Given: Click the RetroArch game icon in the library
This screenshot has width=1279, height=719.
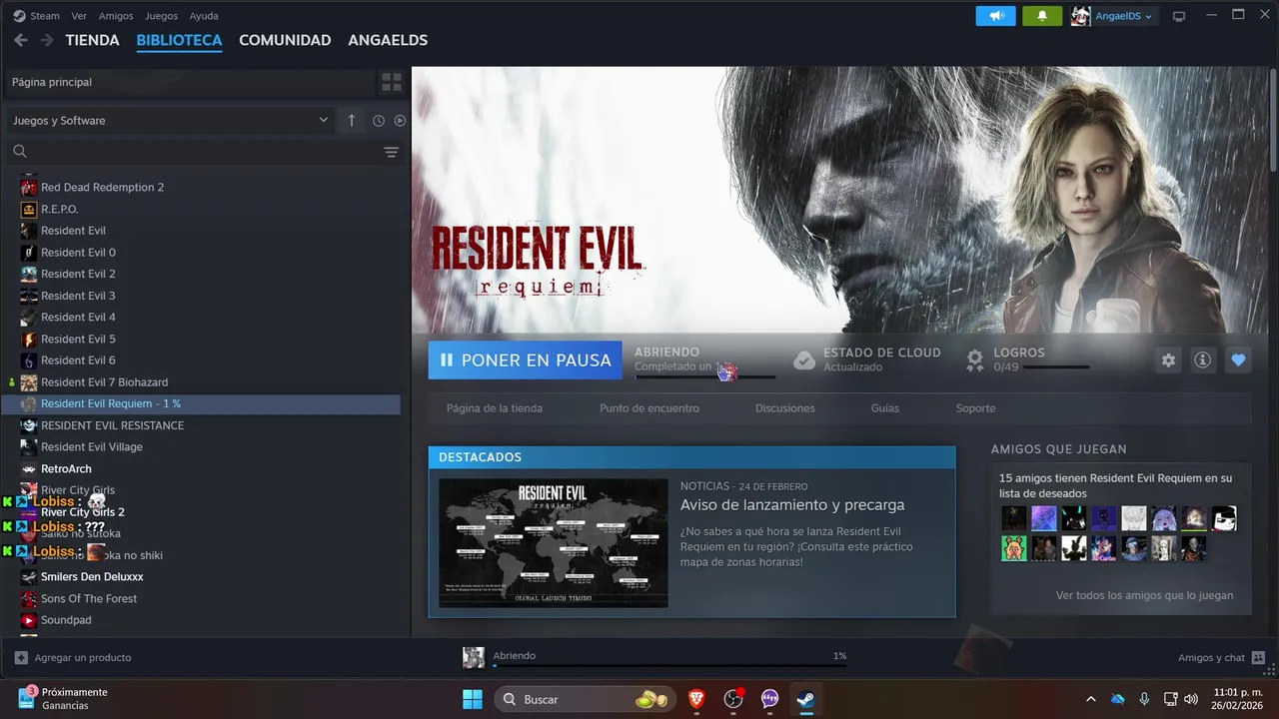Looking at the screenshot, I should click(x=29, y=468).
